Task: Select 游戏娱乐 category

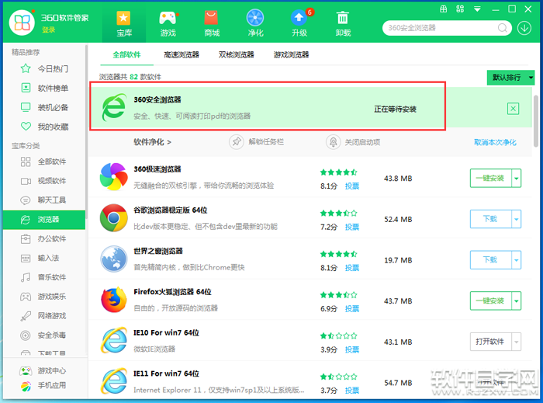Action: tap(44, 297)
